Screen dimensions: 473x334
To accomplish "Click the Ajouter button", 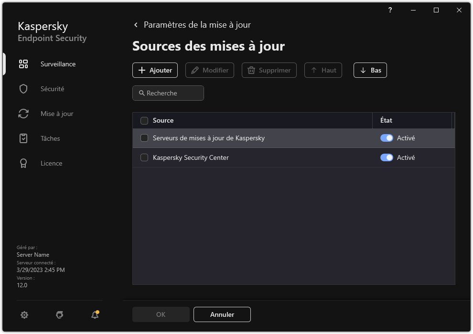I will point(155,70).
